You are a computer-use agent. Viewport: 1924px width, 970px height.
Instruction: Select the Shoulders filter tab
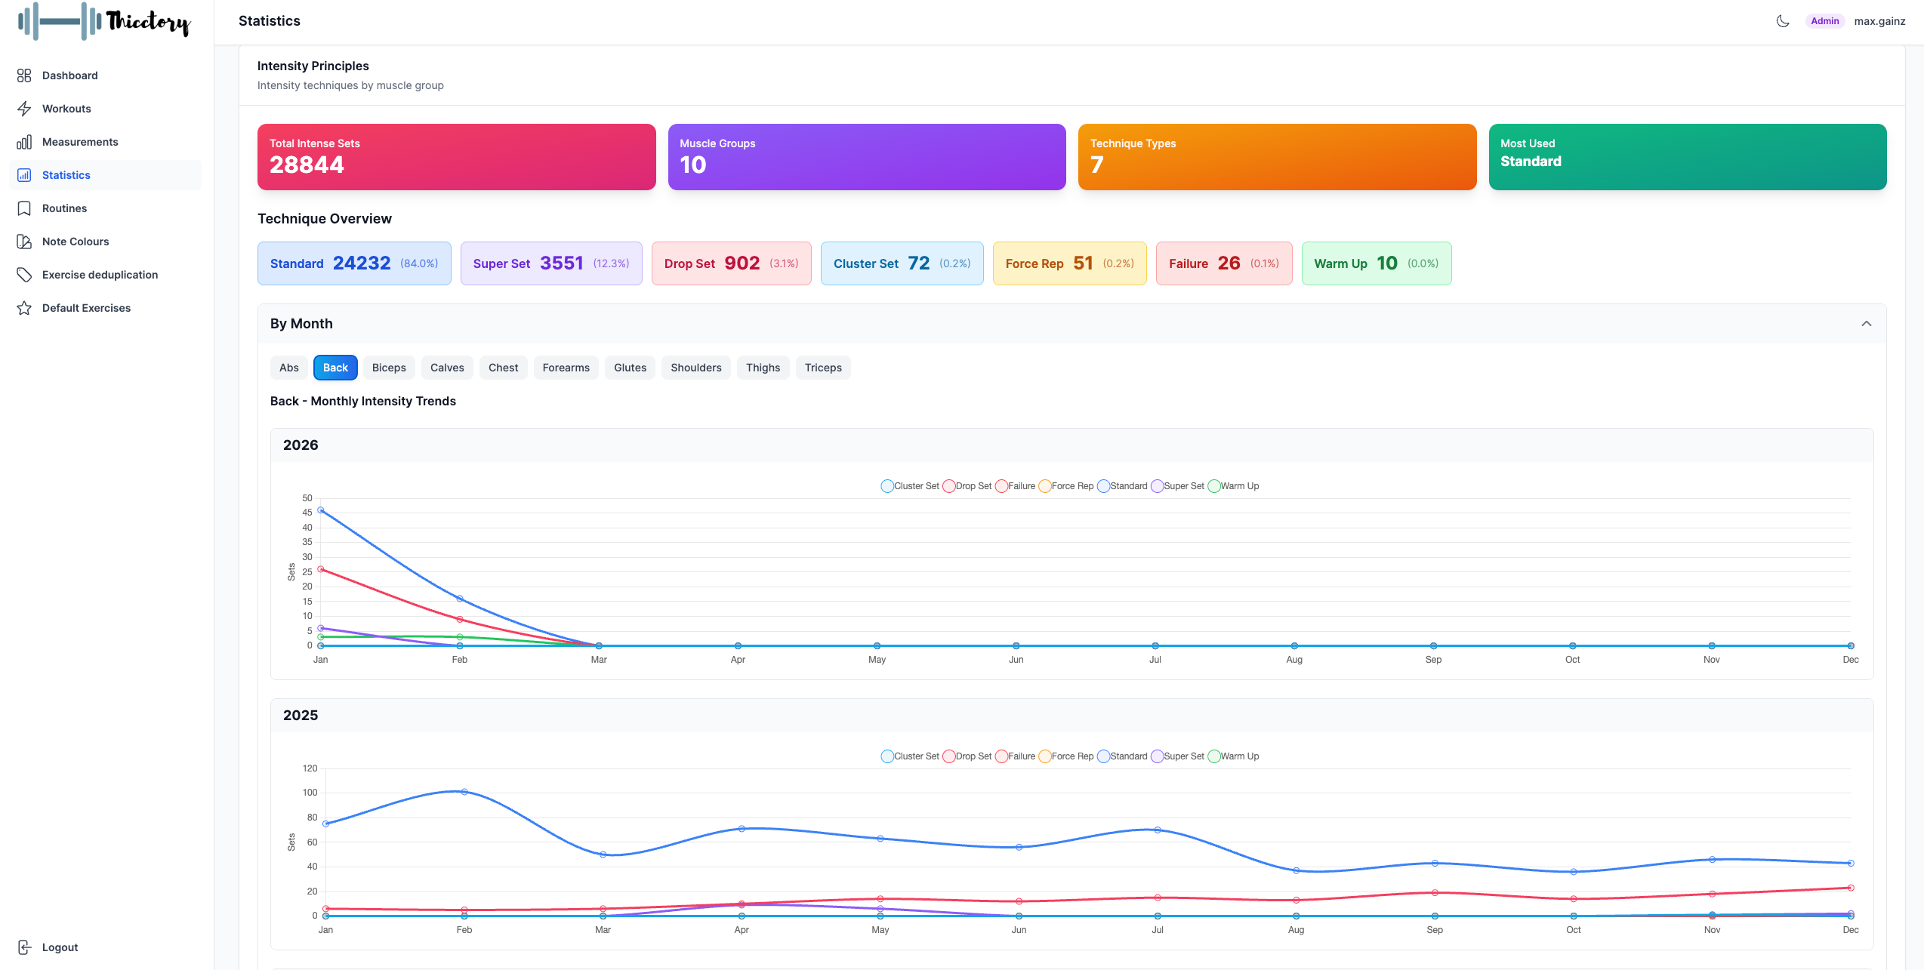click(x=695, y=368)
